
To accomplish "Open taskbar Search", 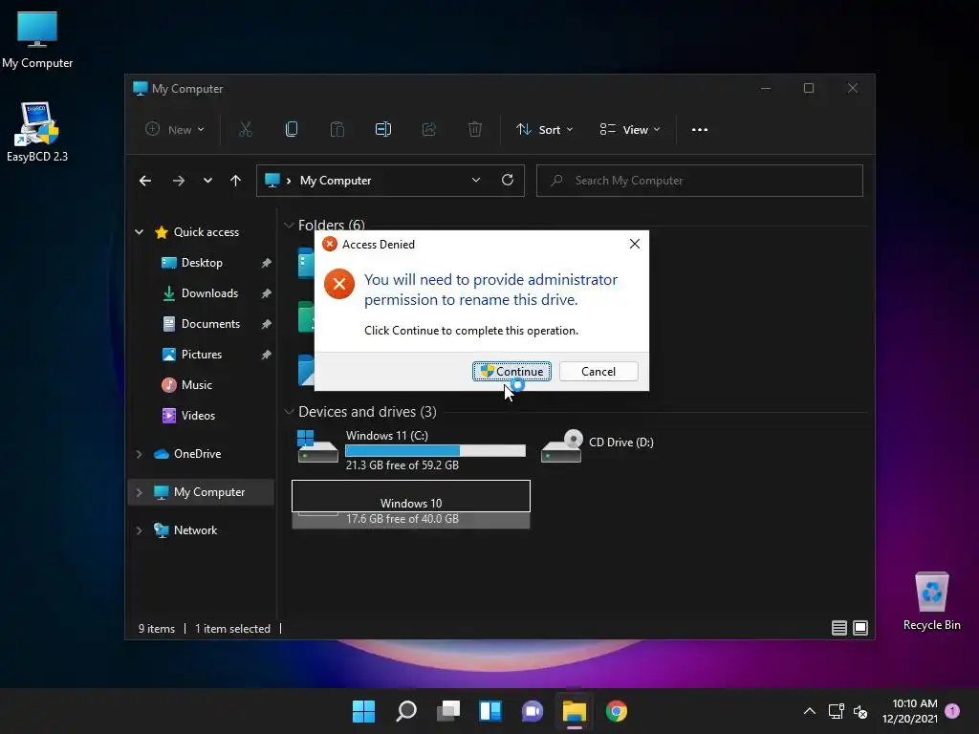I will click(x=405, y=711).
